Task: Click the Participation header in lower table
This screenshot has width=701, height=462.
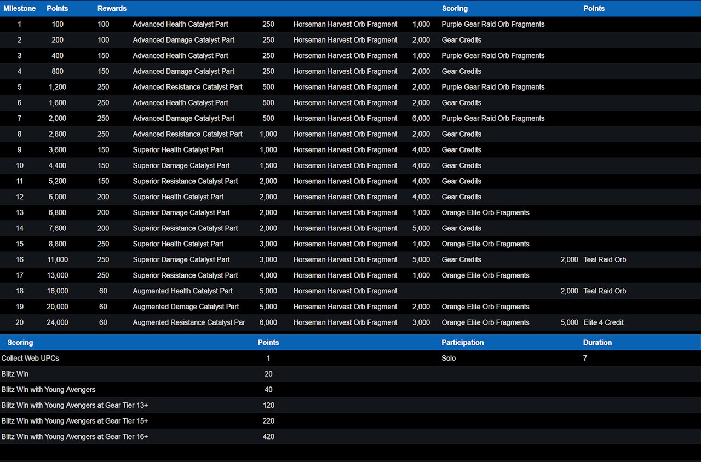Action: (x=463, y=342)
